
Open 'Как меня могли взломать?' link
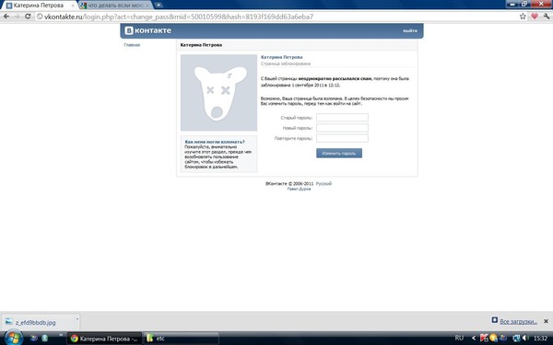point(215,142)
